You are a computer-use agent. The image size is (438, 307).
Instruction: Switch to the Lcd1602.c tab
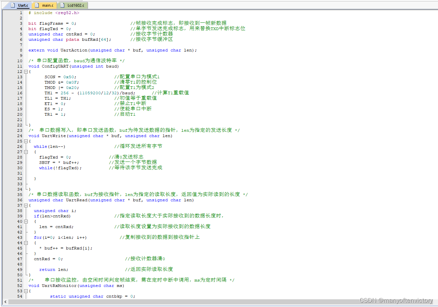click(x=73, y=5)
